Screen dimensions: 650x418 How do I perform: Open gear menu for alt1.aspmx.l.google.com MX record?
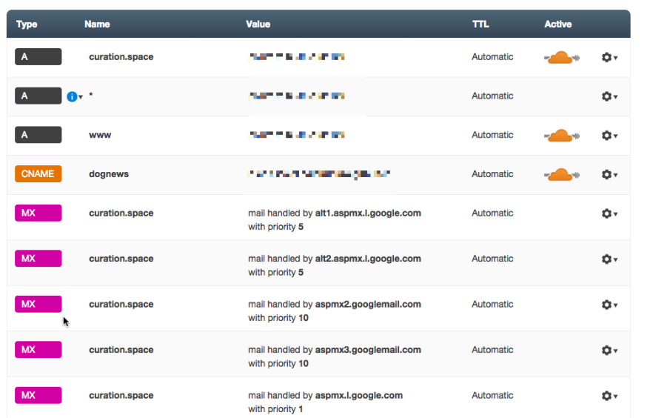609,213
